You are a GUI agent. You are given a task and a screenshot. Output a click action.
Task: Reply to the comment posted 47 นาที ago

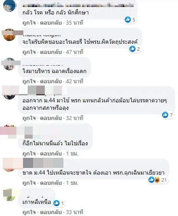(x=51, y=52)
